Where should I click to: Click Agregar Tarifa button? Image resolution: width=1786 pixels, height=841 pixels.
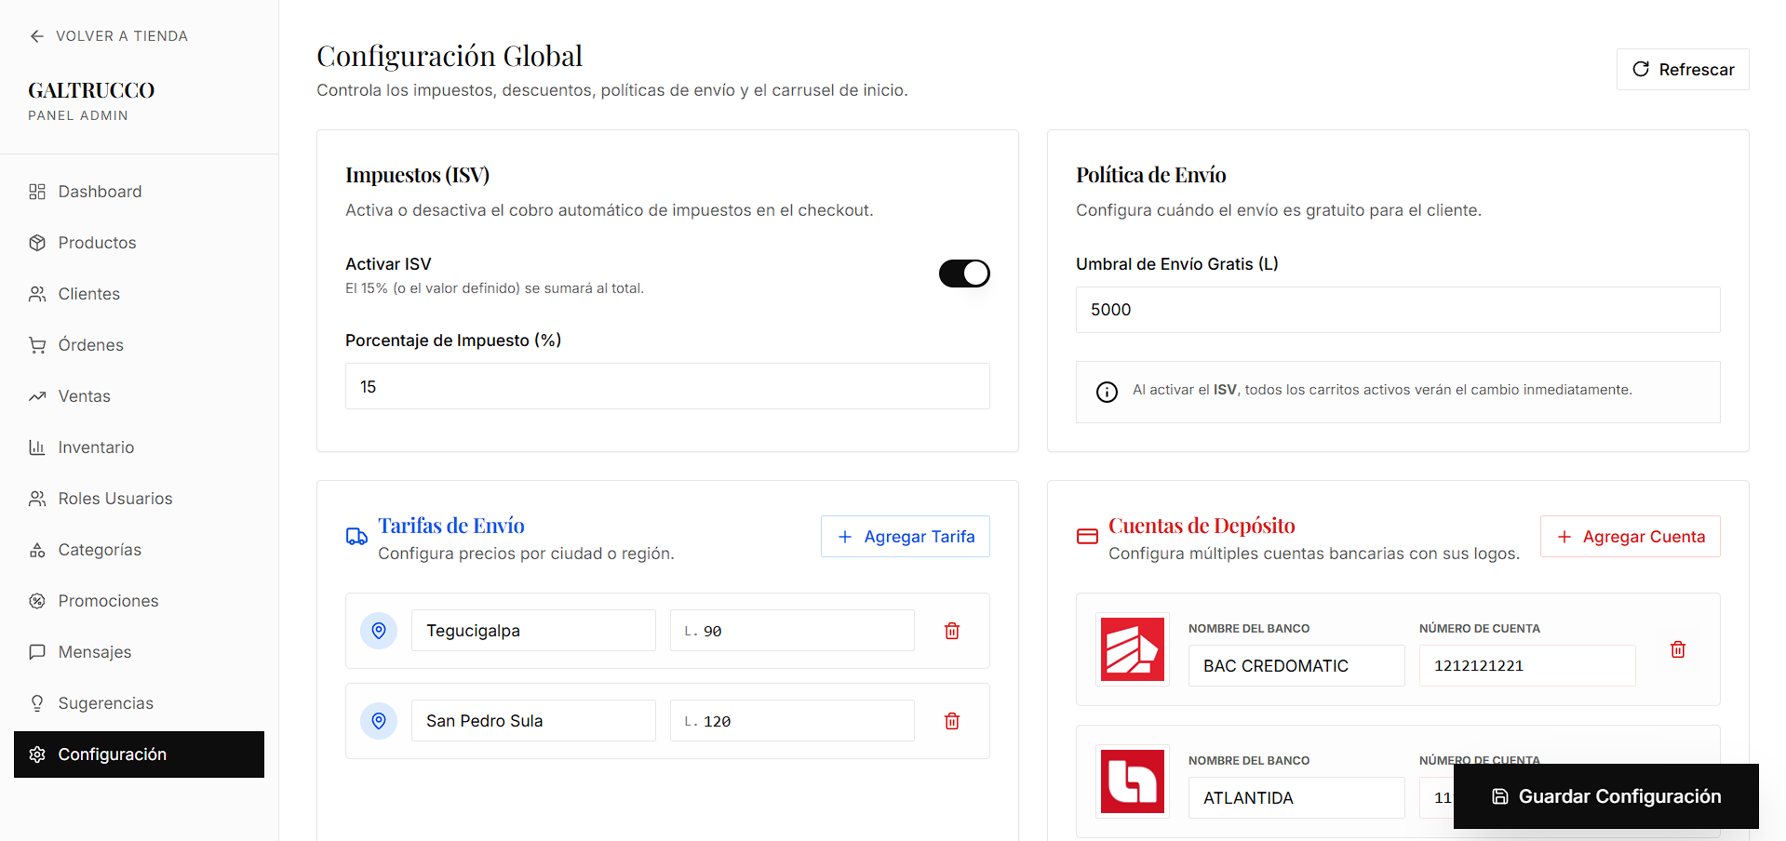point(905,537)
